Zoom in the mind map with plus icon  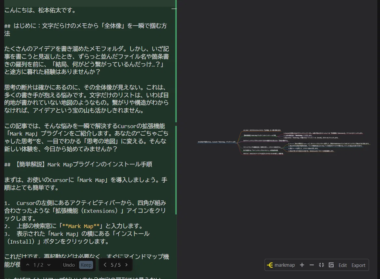coord(302,265)
